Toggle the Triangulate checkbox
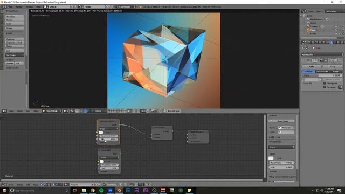Image resolution: width=345 pixels, height=194 pixels. click(325, 84)
